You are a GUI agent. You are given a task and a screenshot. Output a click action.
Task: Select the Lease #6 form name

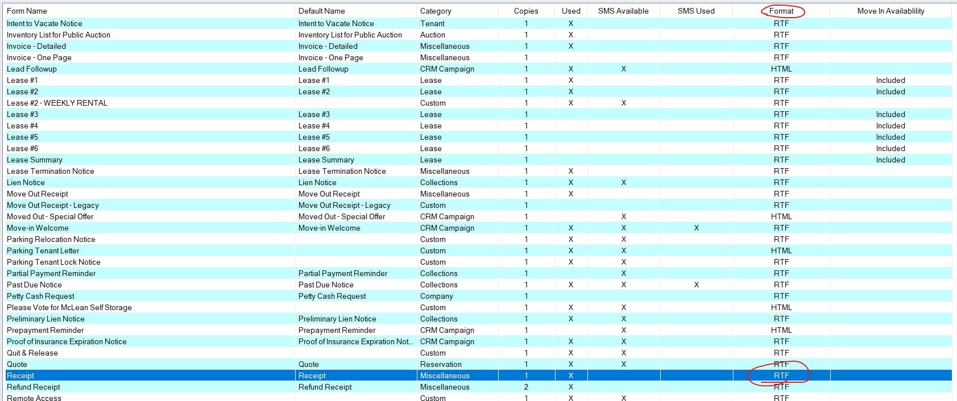tap(22, 148)
